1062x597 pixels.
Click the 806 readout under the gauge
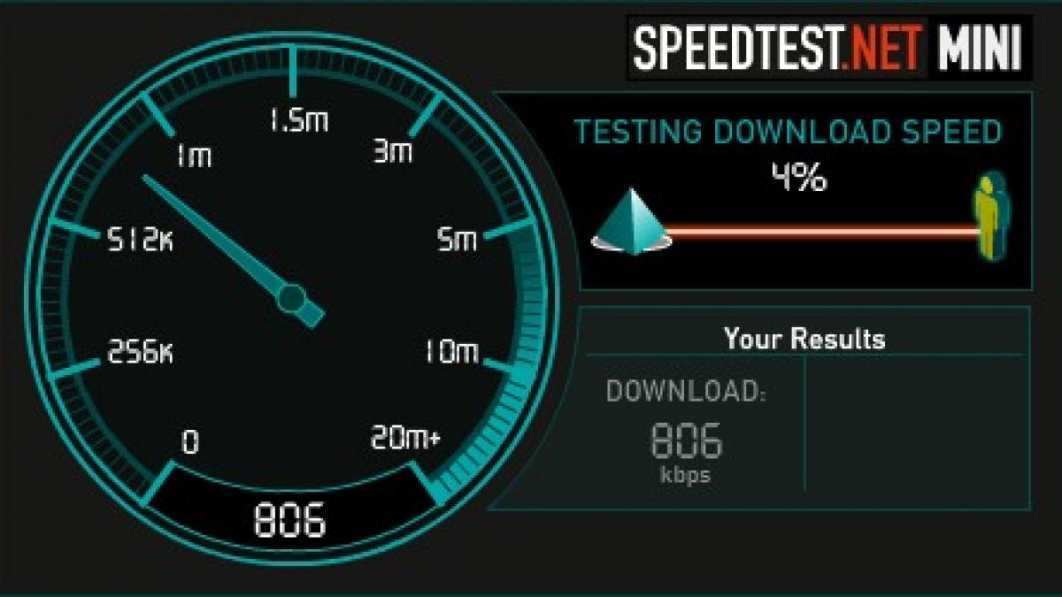289,520
